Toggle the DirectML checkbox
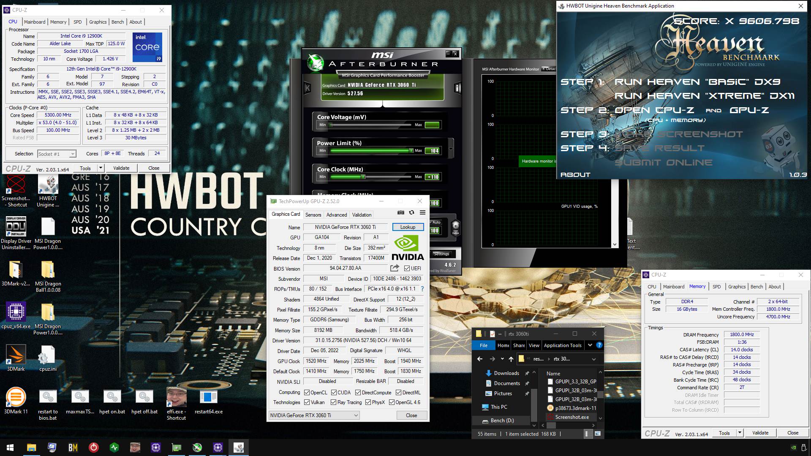 (x=398, y=393)
